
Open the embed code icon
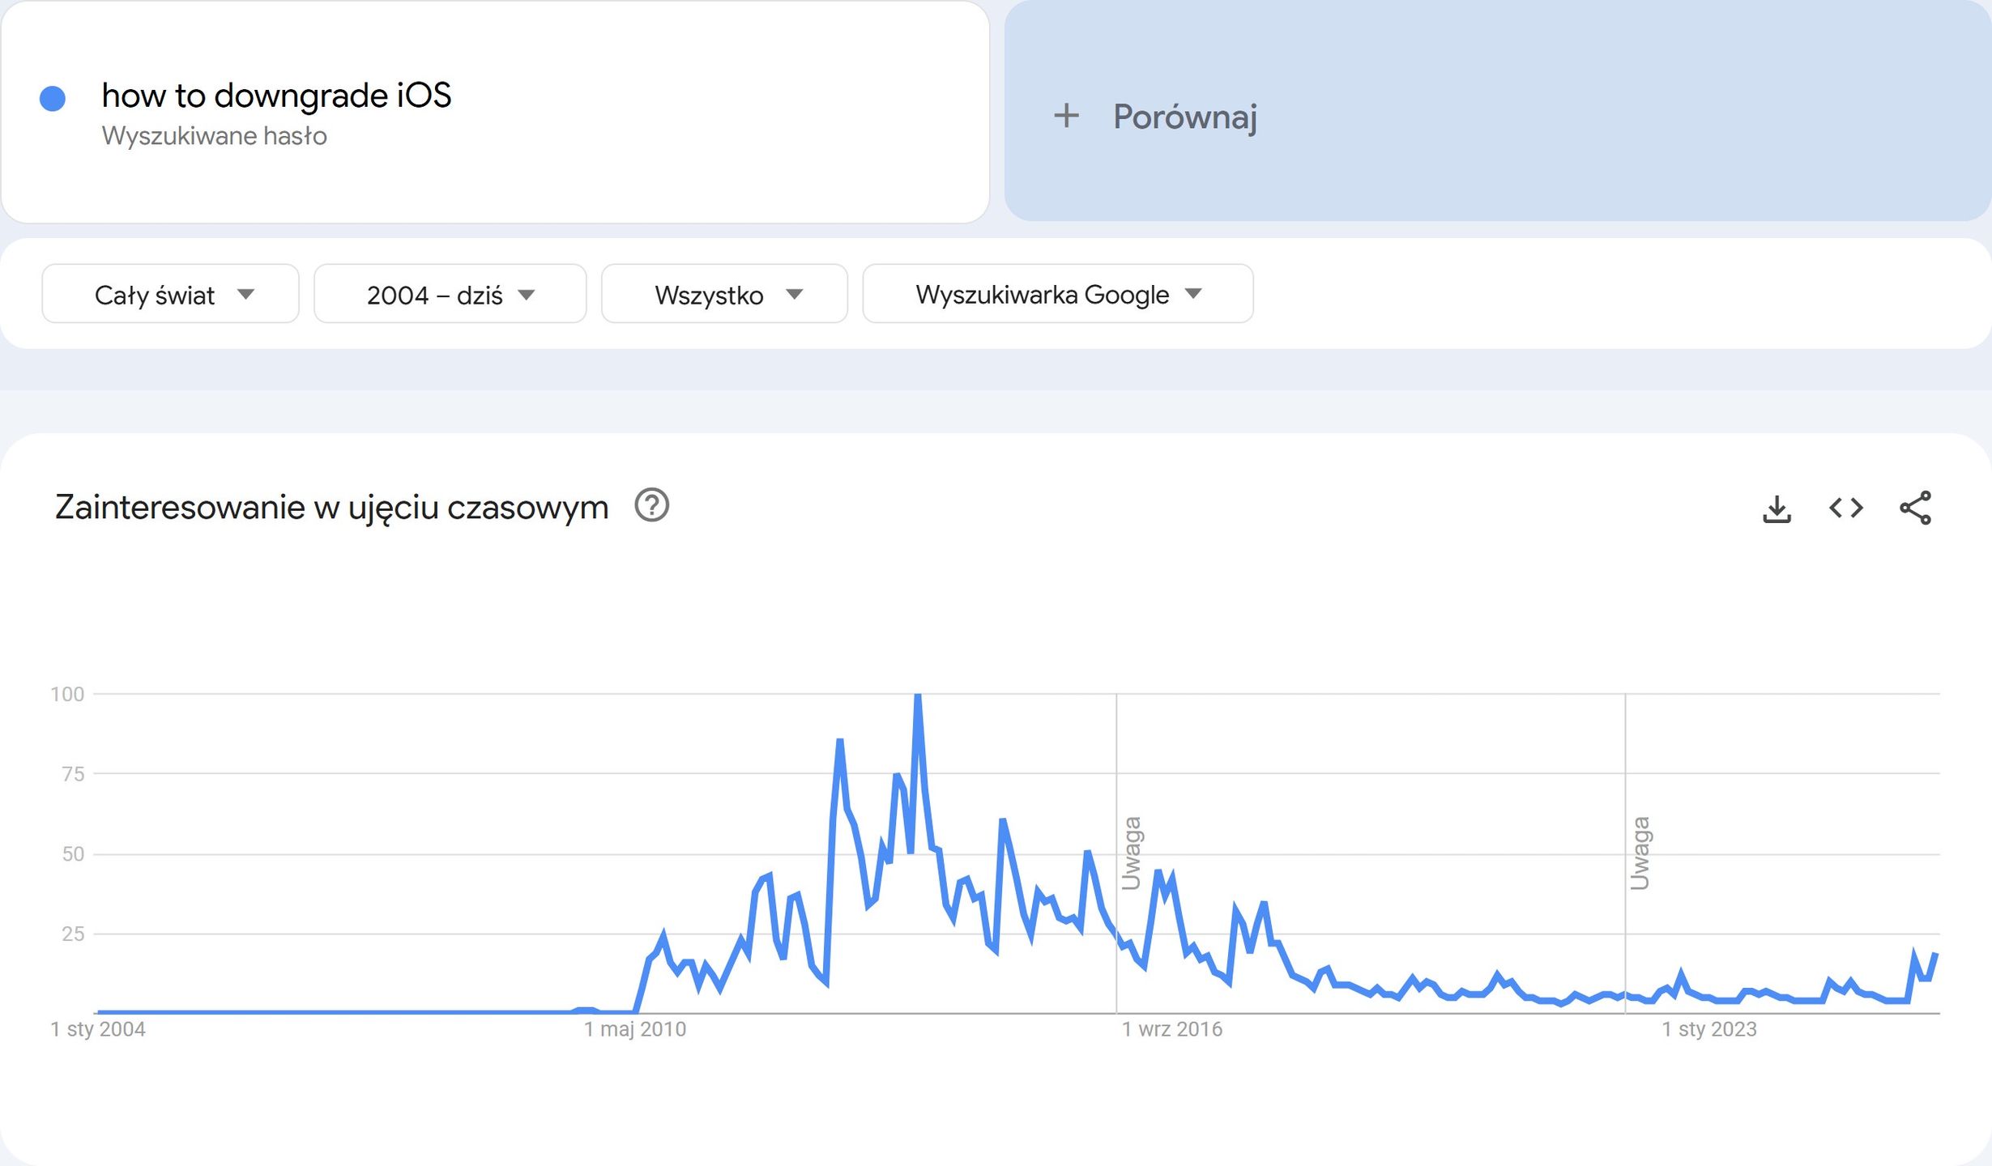pyautogui.click(x=1846, y=509)
